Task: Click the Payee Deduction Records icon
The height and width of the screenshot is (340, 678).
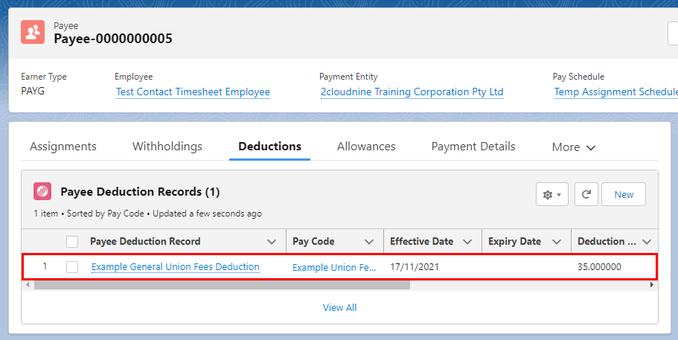Action: (x=42, y=191)
